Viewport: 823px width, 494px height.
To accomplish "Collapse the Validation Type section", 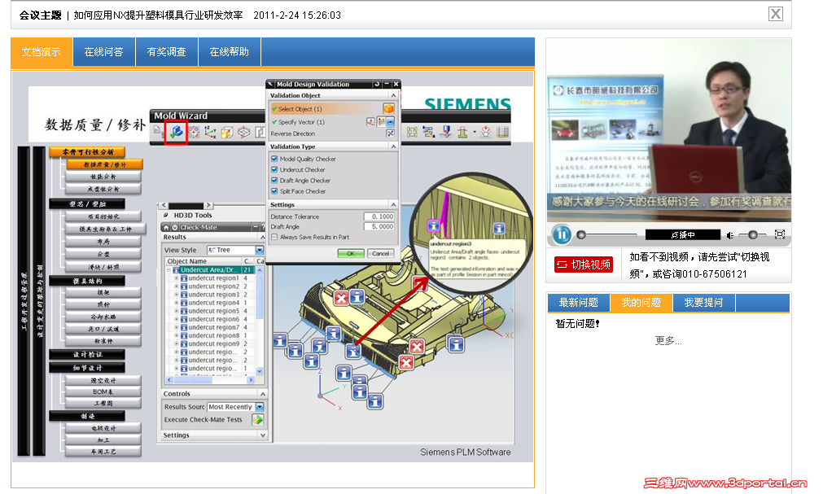I will (x=393, y=146).
